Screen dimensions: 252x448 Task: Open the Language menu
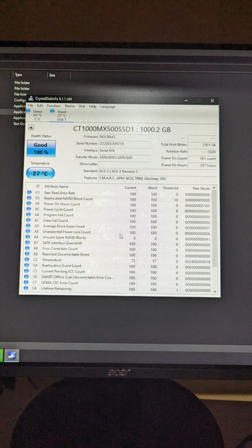point(108,106)
